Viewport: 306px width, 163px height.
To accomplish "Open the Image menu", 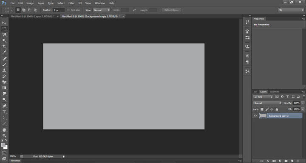I will tap(30, 3).
